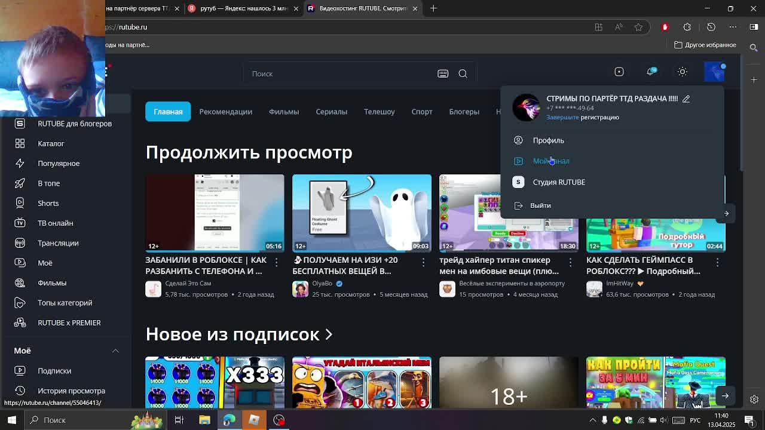Show next videos in Новое из подписок
The height and width of the screenshot is (430, 765).
(x=724, y=395)
